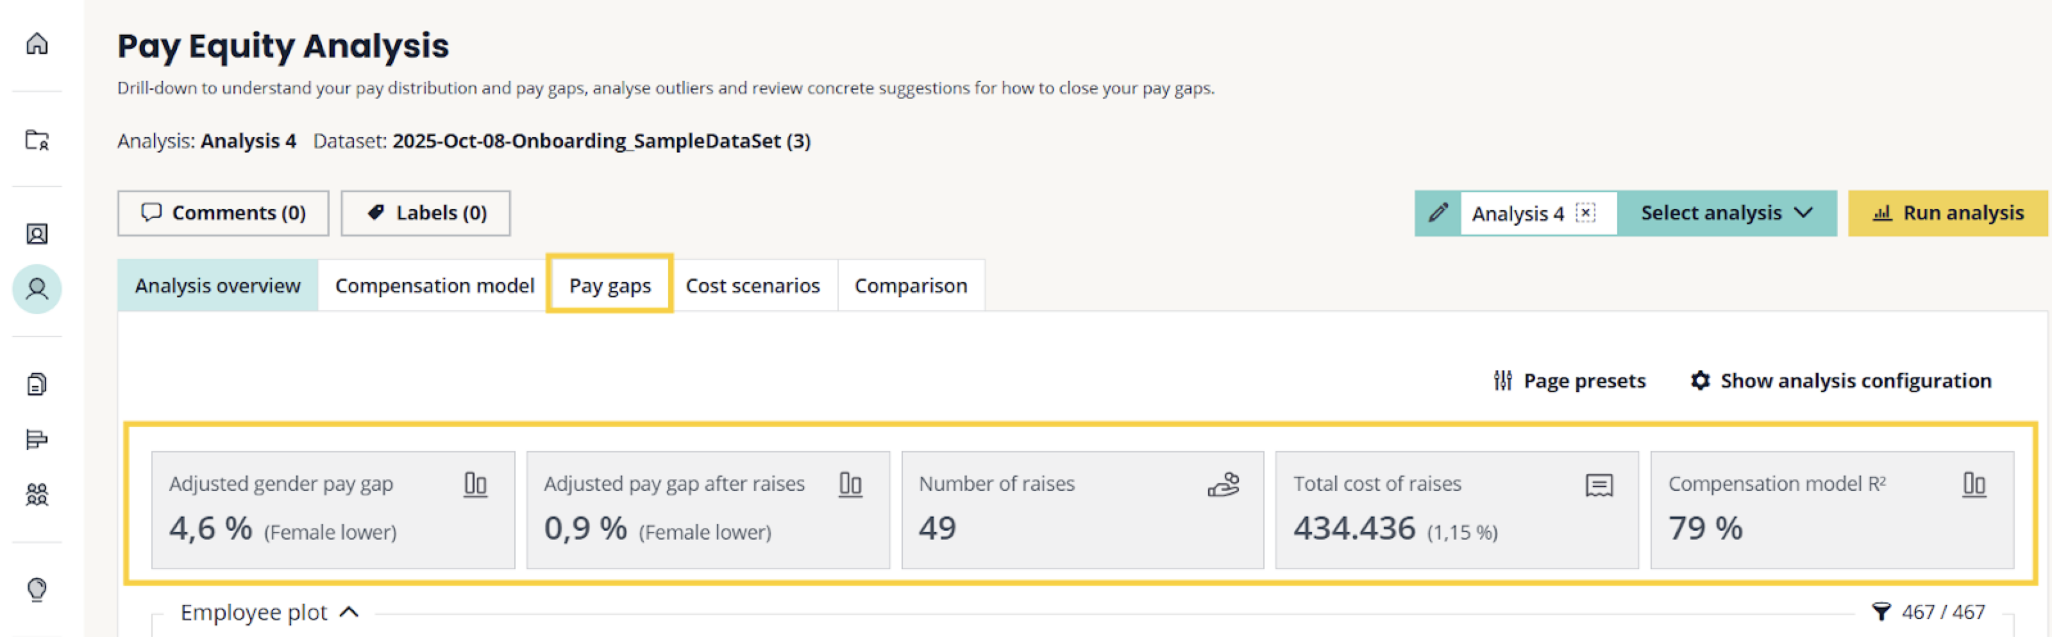The image size is (2052, 637).
Task: Open the Cost scenarios tab
Action: (x=752, y=285)
